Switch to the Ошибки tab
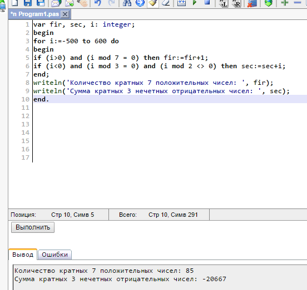Image resolution: width=307 pixels, height=290 pixels. [55, 255]
